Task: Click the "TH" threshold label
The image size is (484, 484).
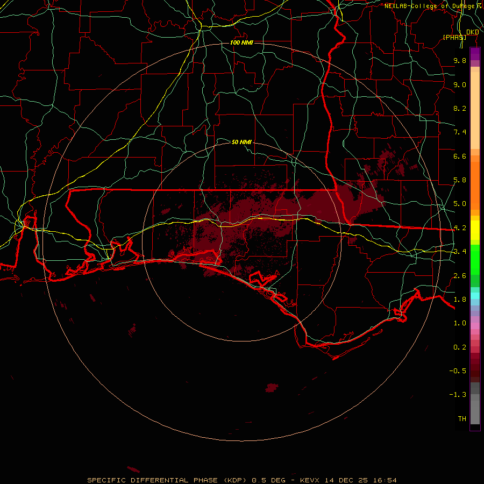Action: pyautogui.click(x=462, y=419)
